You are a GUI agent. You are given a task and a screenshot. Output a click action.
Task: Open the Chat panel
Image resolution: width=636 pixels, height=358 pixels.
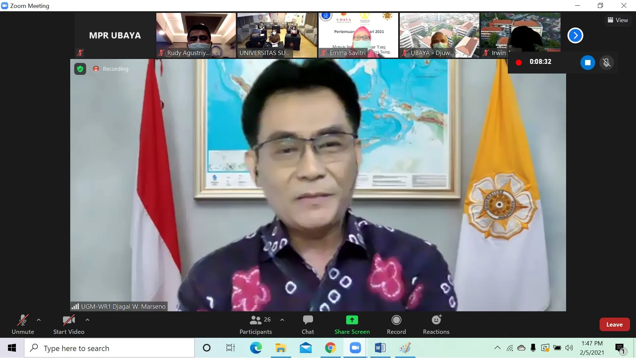[x=308, y=325]
